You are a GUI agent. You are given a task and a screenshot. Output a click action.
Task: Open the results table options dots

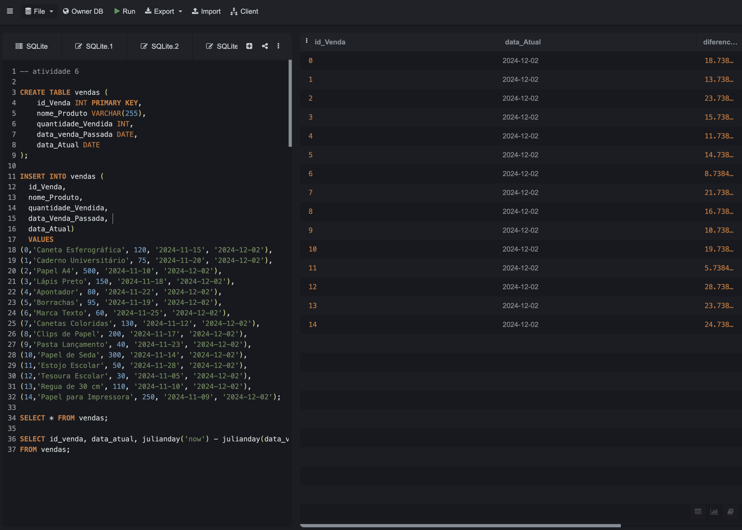click(307, 41)
